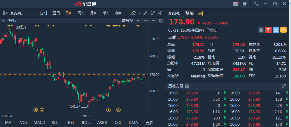Click the pencil drawing tool icon
The height and width of the screenshot is (127, 291).
pos(145,13)
